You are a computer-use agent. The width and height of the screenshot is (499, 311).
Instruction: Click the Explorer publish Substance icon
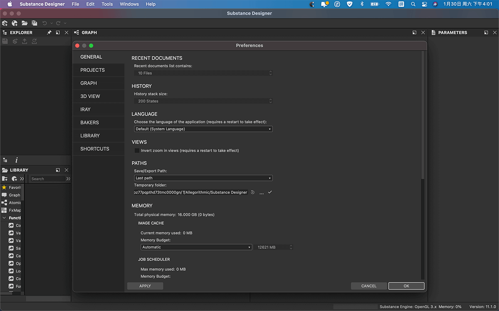click(x=15, y=41)
